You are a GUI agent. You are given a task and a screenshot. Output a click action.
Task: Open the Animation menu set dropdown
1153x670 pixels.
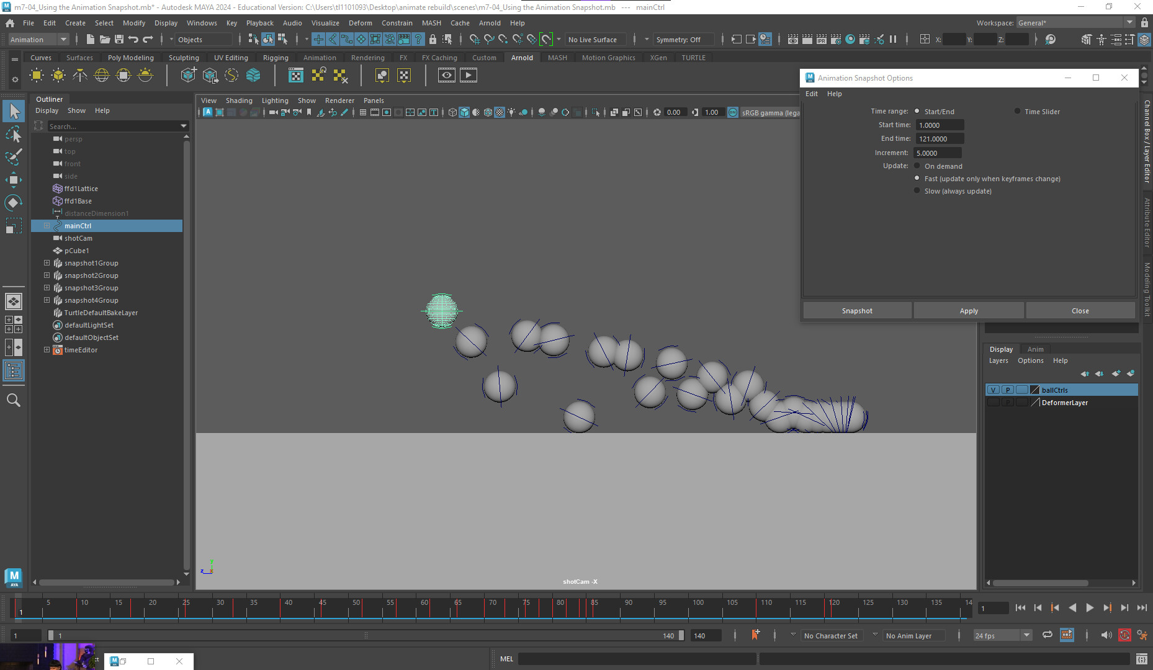[38, 40]
